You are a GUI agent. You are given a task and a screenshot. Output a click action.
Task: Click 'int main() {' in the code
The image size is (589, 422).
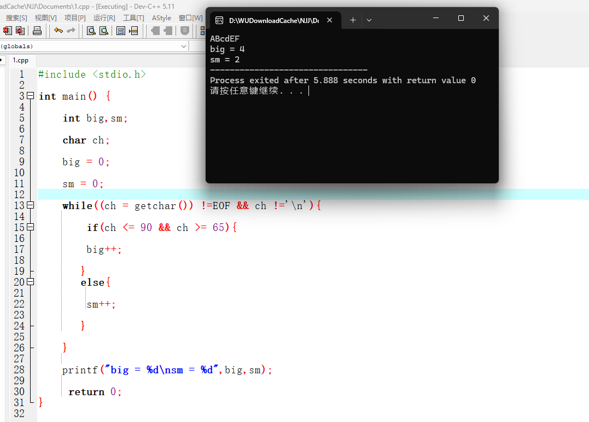[75, 96]
